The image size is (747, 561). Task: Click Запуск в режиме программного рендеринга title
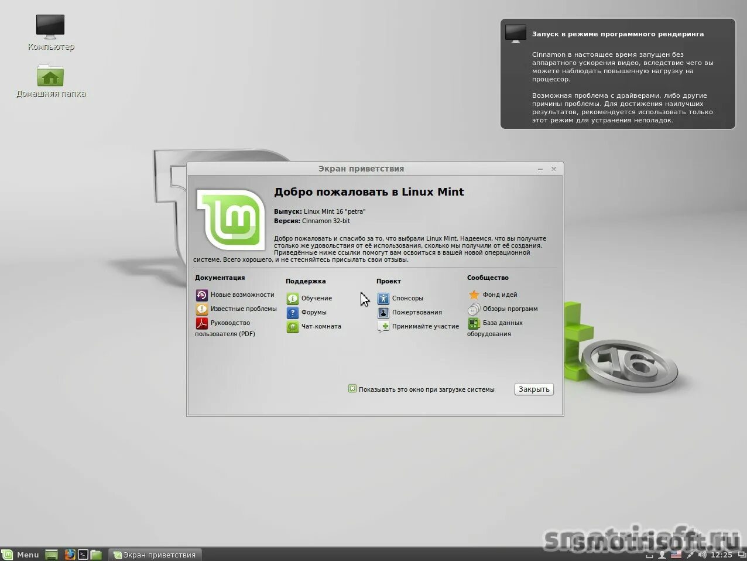(x=618, y=34)
